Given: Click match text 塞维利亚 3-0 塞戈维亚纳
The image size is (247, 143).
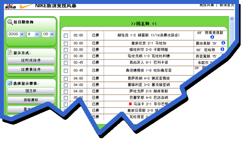Looking at the screenshot, I should [x=149, y=85].
